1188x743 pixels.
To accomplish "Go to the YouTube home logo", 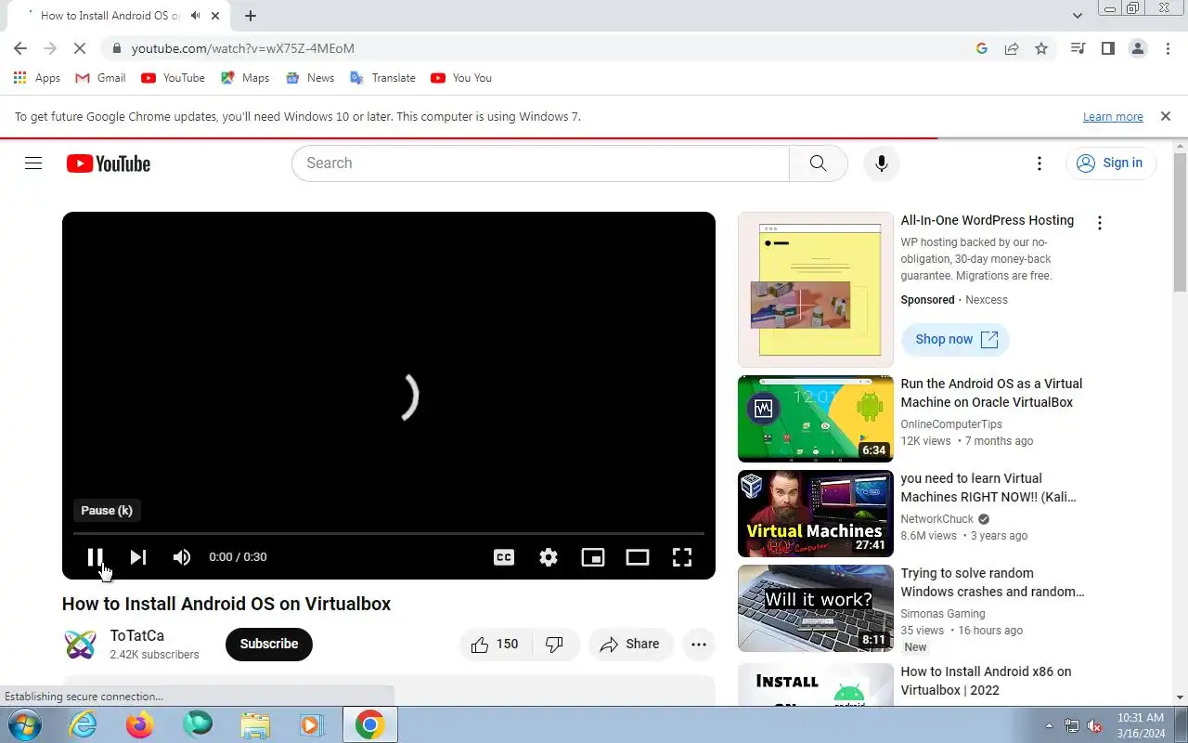I will point(109,163).
